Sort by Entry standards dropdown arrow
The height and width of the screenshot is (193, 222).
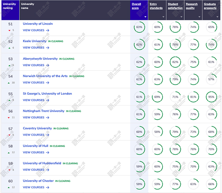[163, 17]
